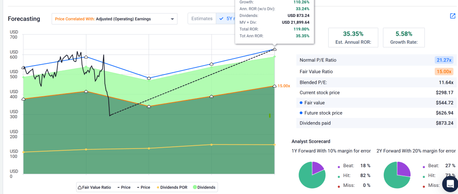Click the 35.35% Est. Annual ROR box
The image size is (458, 194).
pyautogui.click(x=353, y=37)
